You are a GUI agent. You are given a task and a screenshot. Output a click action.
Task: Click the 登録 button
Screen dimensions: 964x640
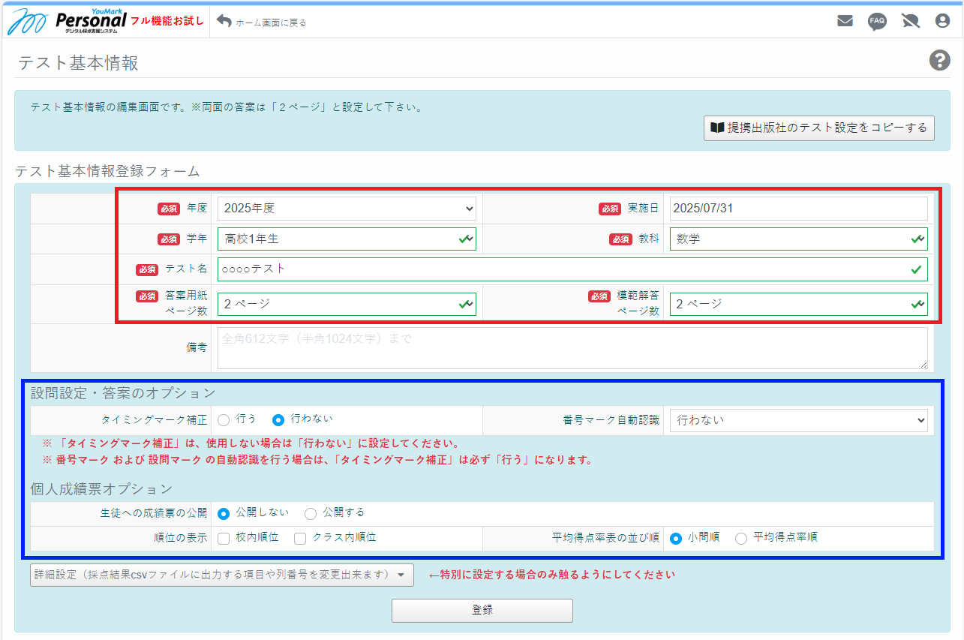[482, 611]
